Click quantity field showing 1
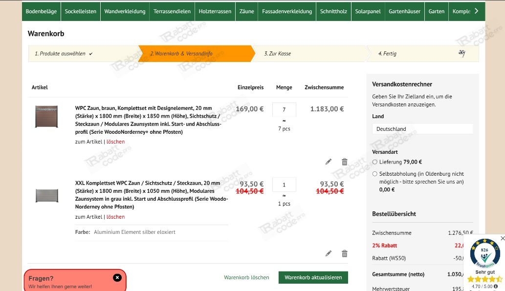Viewport: 505px width, 291px height. tap(284, 185)
